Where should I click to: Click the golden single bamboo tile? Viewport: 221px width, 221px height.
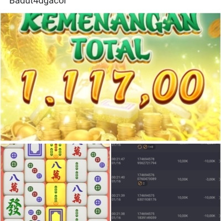coord(56,194)
